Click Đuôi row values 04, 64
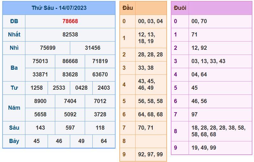Screen dimensions: 254x162 (x=199, y=75)
